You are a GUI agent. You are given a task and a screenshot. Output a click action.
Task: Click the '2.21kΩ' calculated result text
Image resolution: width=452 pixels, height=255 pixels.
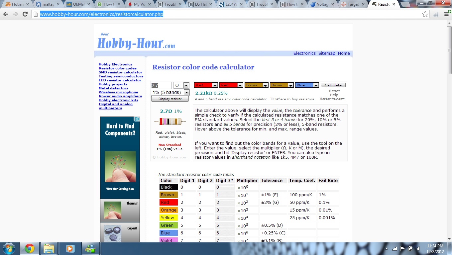pos(204,93)
